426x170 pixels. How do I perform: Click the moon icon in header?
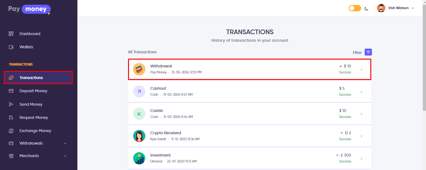coord(366,8)
